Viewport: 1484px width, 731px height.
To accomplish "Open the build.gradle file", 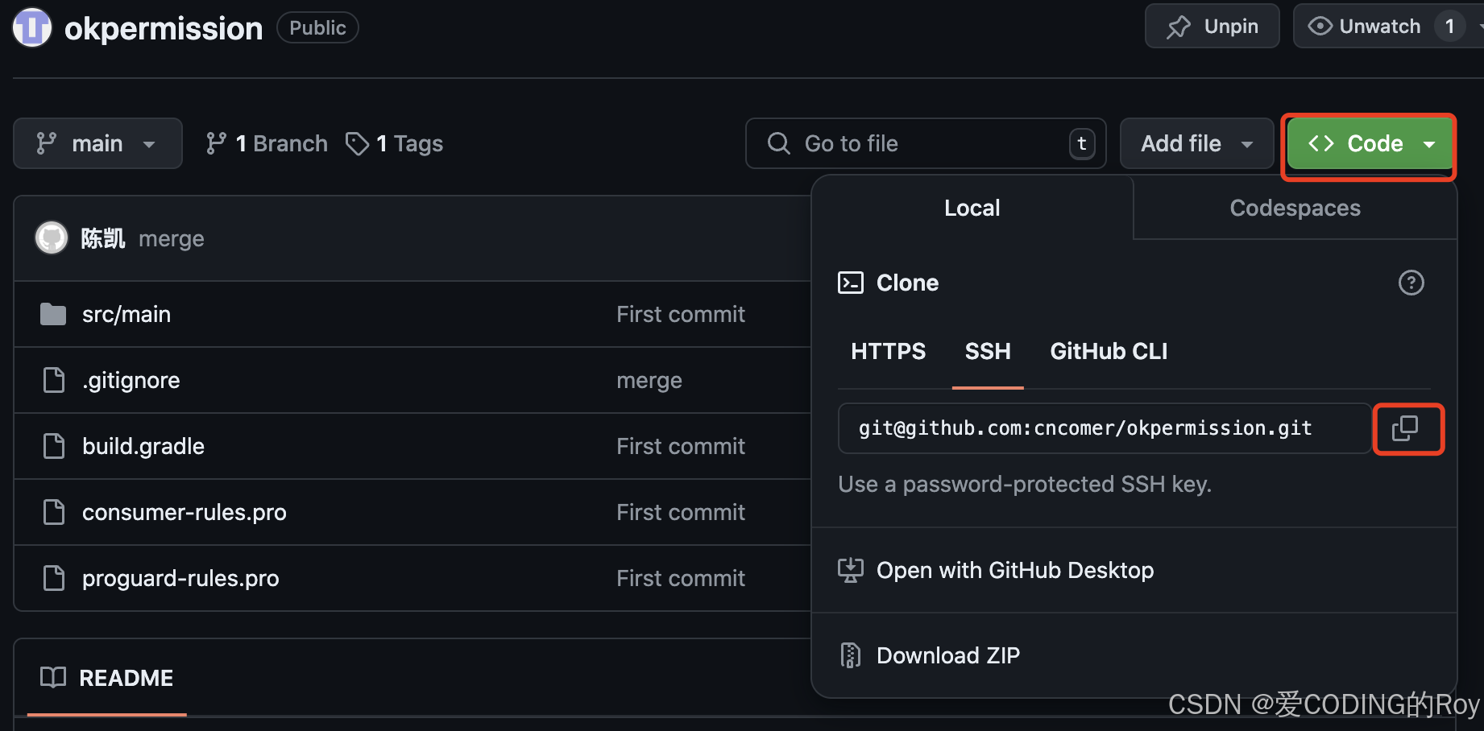I will 143,446.
